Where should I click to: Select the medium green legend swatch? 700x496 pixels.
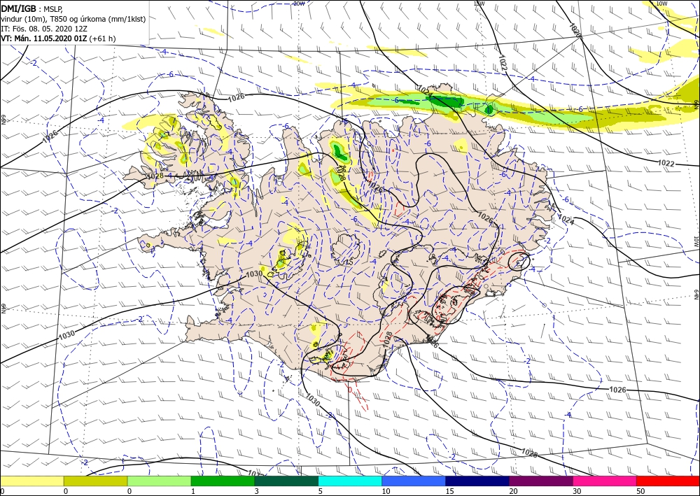coord(223,481)
